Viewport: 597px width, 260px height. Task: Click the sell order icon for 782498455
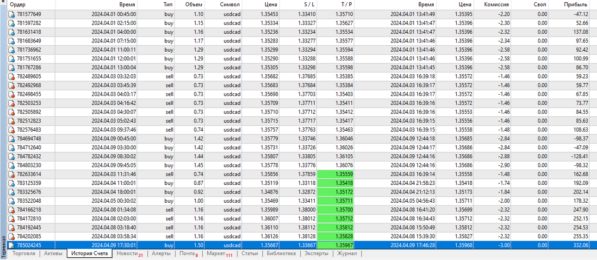(x=12, y=94)
